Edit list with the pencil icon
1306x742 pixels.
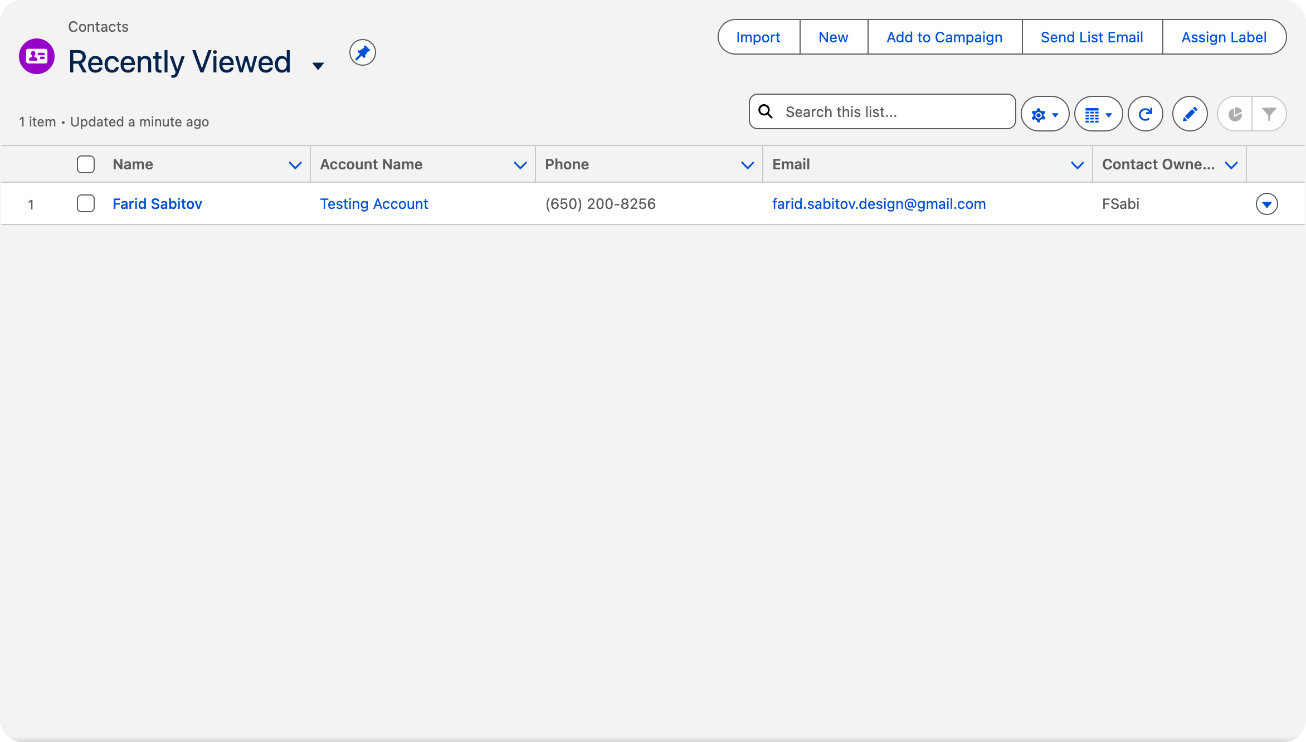pos(1190,114)
